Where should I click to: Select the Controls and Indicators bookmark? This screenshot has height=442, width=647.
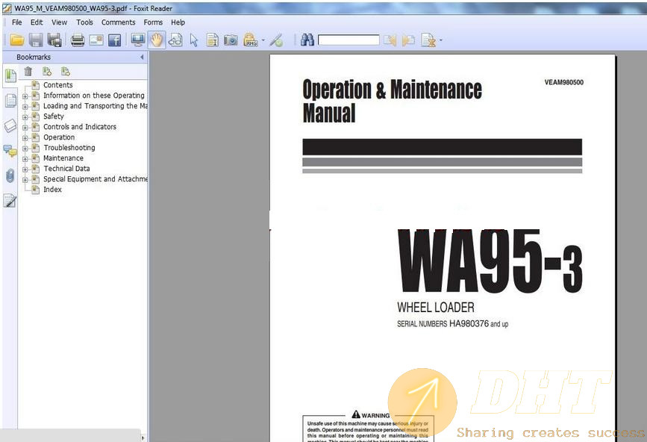coord(80,127)
